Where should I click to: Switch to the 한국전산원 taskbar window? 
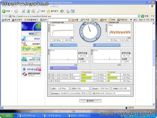(x=54, y=116)
